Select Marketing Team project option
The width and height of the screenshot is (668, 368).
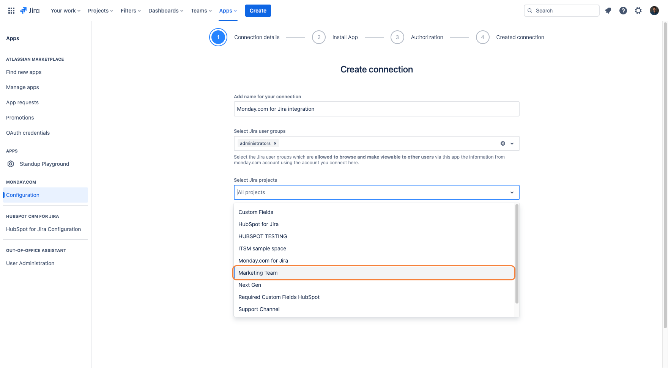pyautogui.click(x=374, y=273)
